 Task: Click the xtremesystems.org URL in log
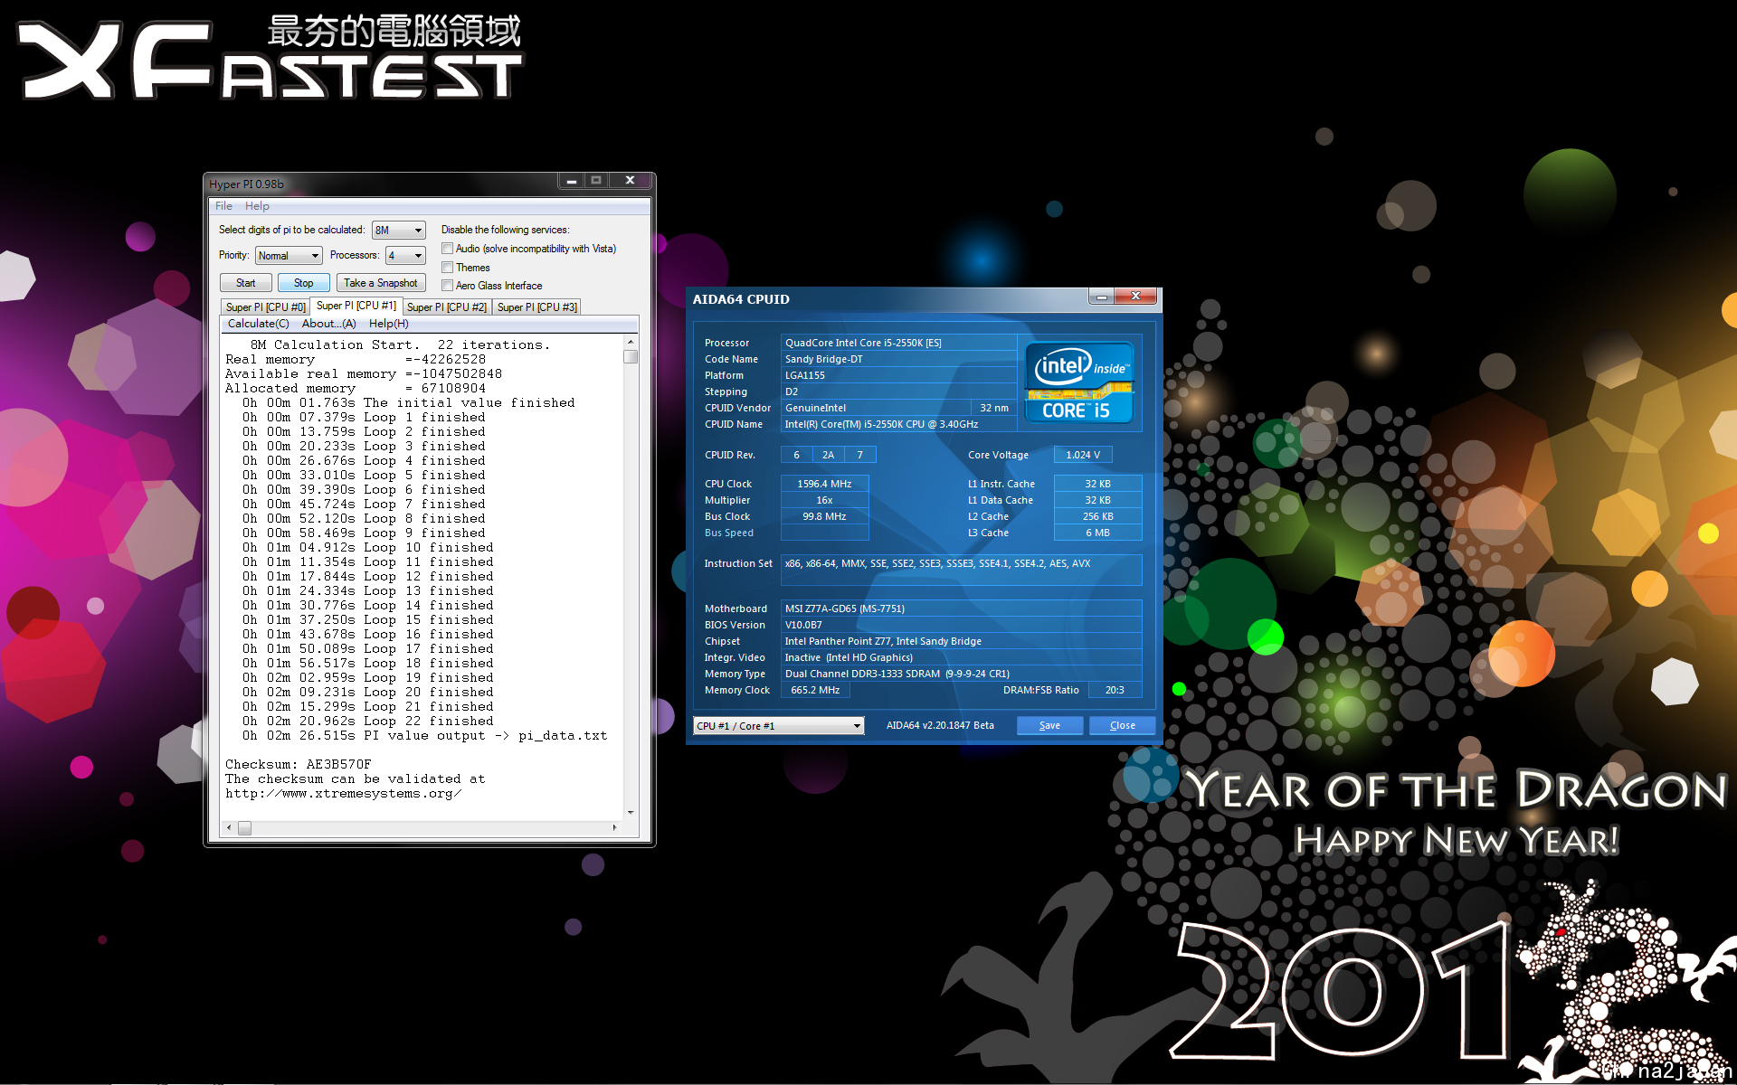(343, 793)
